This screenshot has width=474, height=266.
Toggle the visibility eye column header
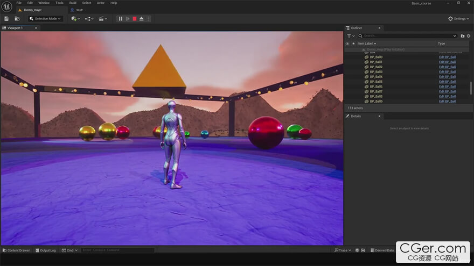point(347,44)
